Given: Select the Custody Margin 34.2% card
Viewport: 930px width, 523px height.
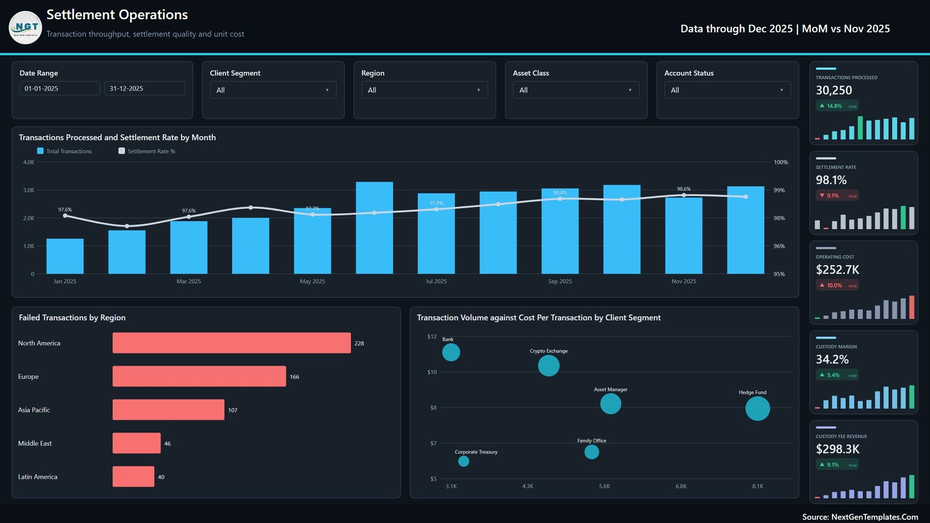Looking at the screenshot, I should click(864, 372).
